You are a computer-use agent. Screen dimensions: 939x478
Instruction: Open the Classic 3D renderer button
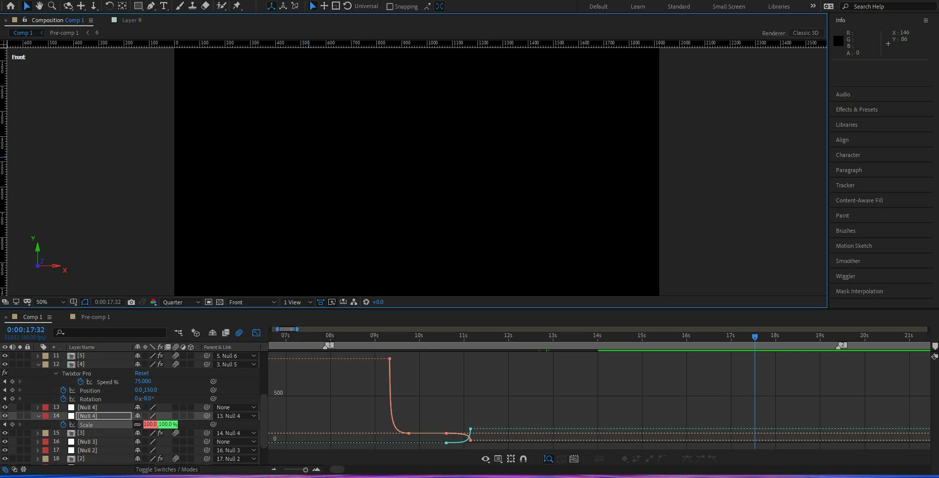[806, 33]
